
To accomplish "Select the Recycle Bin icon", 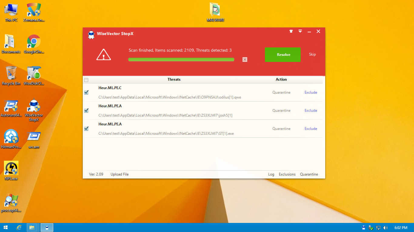I will (x=11, y=76).
